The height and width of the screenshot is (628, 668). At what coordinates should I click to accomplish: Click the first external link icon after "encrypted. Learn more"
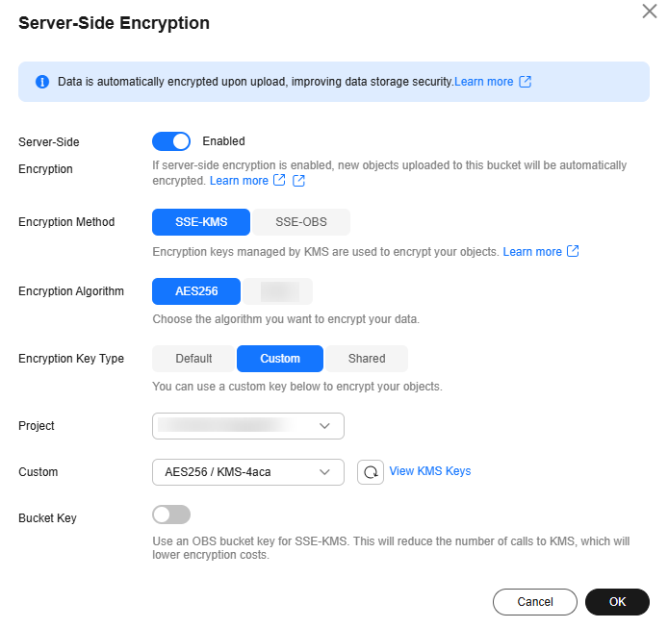click(x=279, y=181)
